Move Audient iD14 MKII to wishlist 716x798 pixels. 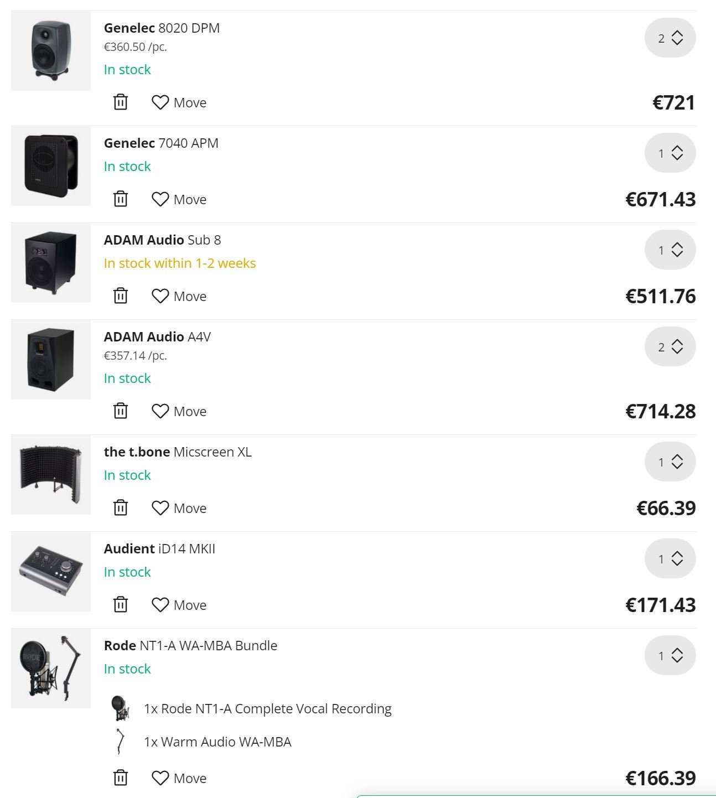pyautogui.click(x=179, y=605)
